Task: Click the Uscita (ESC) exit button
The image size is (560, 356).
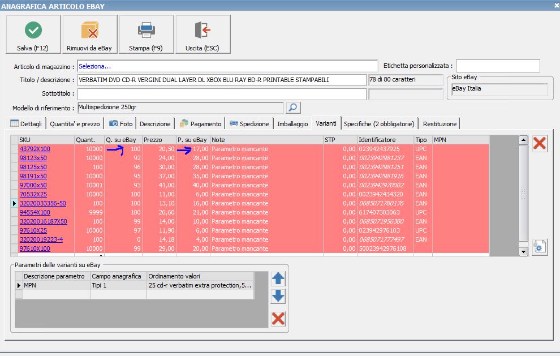Action: click(x=203, y=35)
